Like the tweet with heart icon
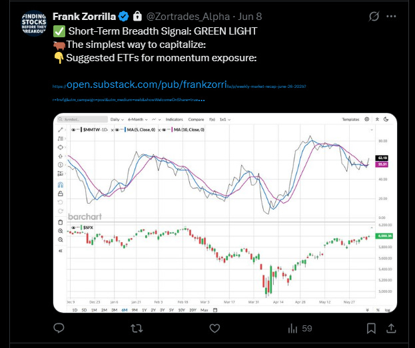This screenshot has height=348, width=415. coord(214,329)
